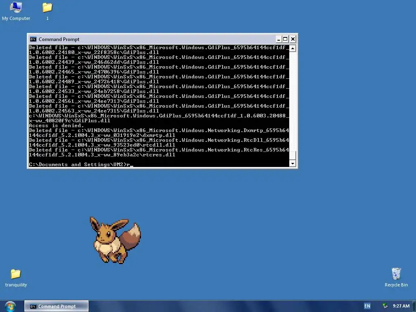Click the network tray icon
The image size is (416, 312).
point(385,306)
